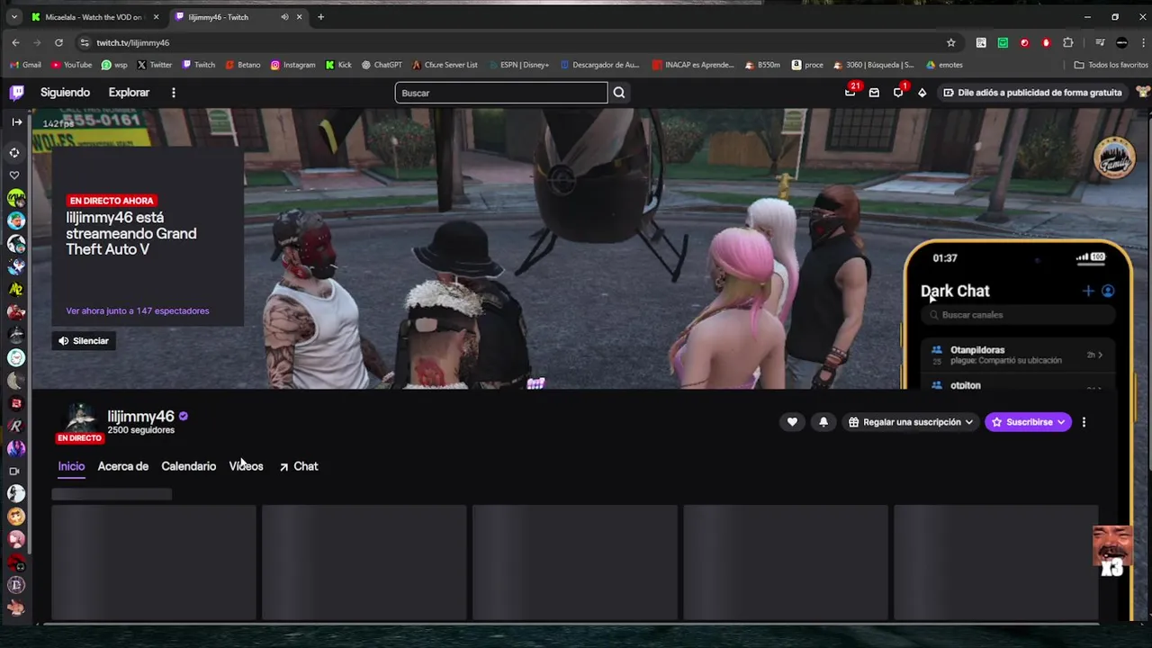Click the 2500 seguidores text
This screenshot has width=1152, height=648.
click(x=140, y=430)
